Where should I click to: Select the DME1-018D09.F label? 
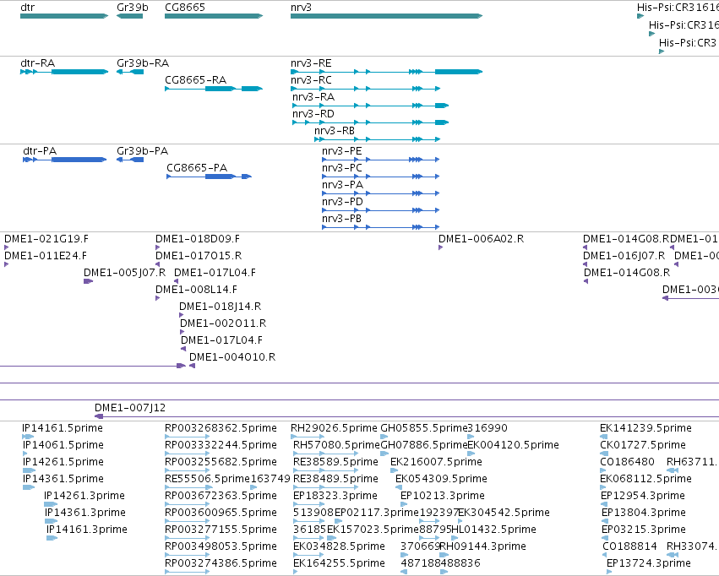198,239
